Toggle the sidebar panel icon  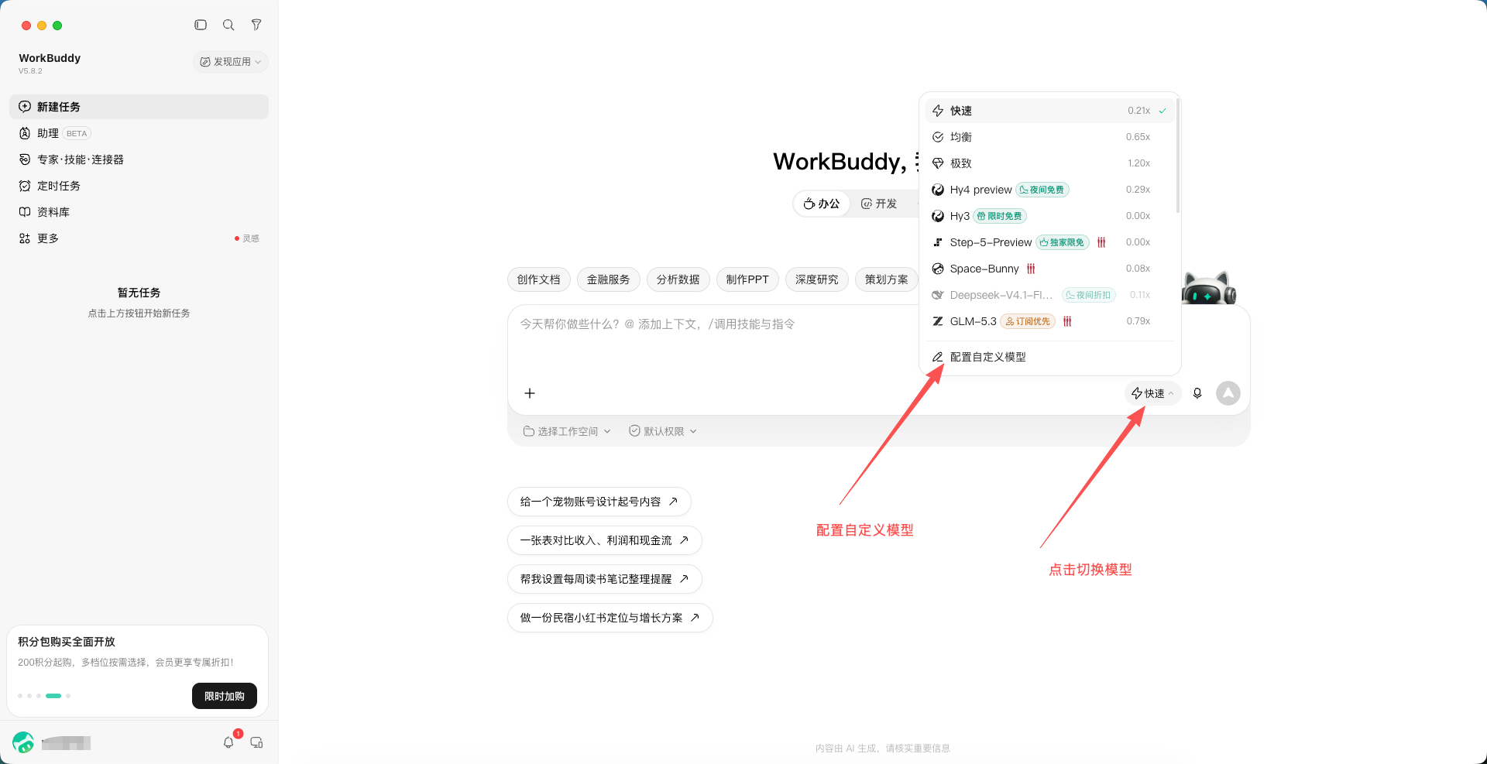(x=201, y=25)
